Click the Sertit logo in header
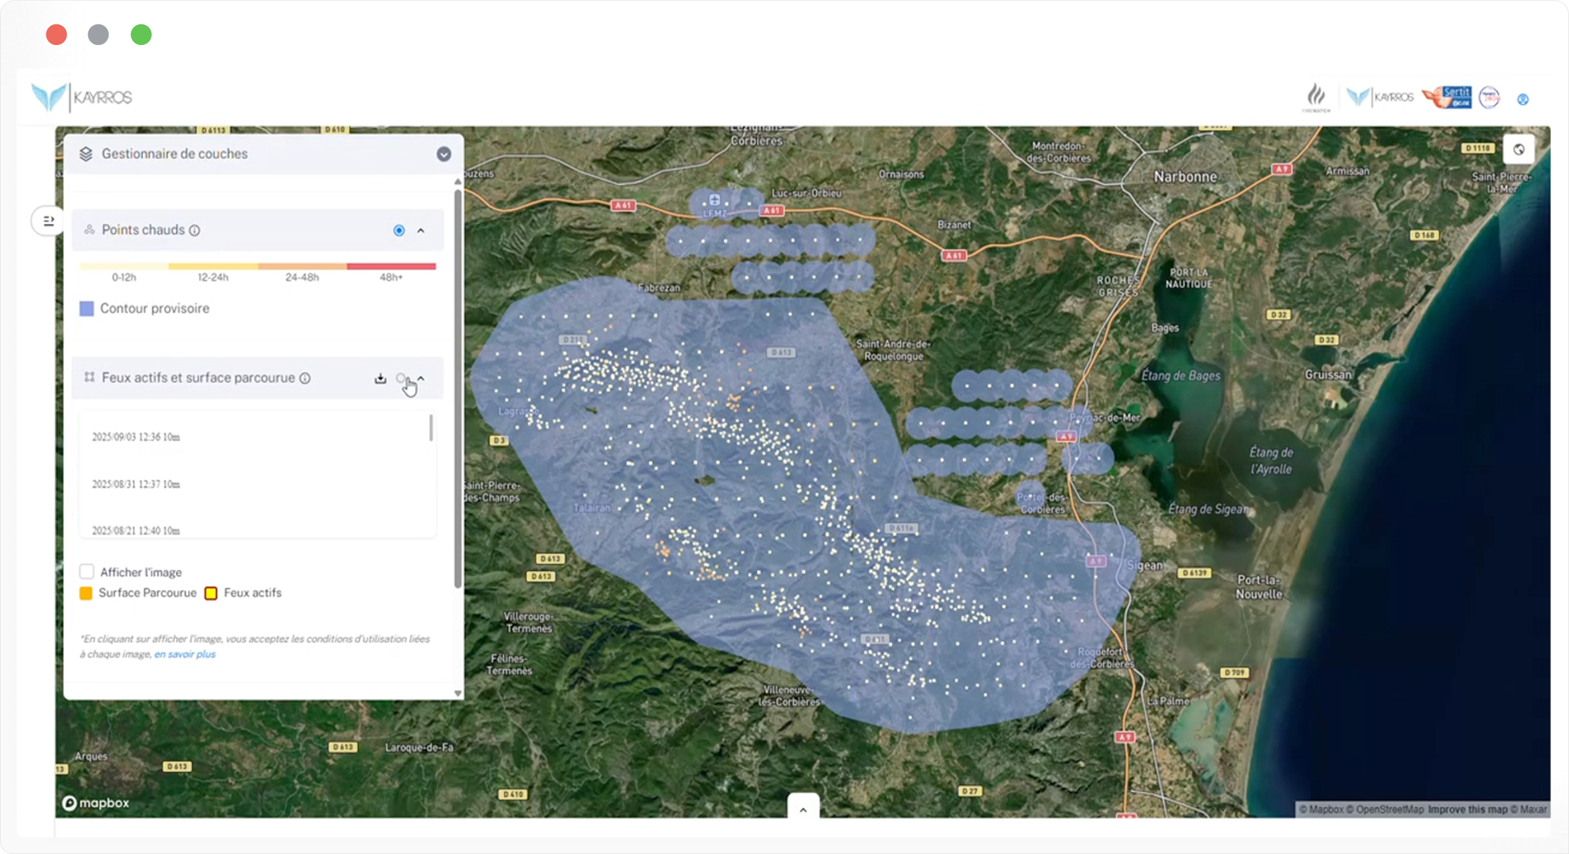 click(1447, 98)
